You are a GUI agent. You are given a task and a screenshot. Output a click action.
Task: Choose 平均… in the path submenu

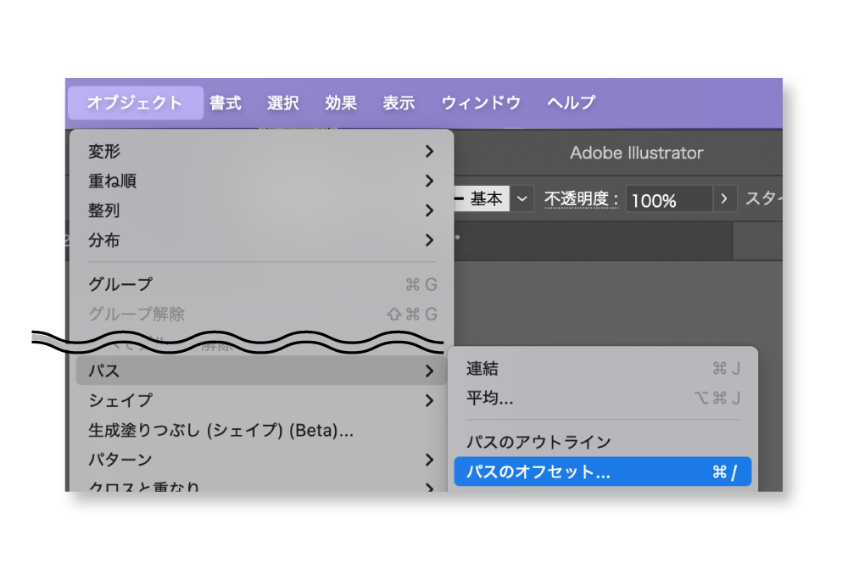602,398
